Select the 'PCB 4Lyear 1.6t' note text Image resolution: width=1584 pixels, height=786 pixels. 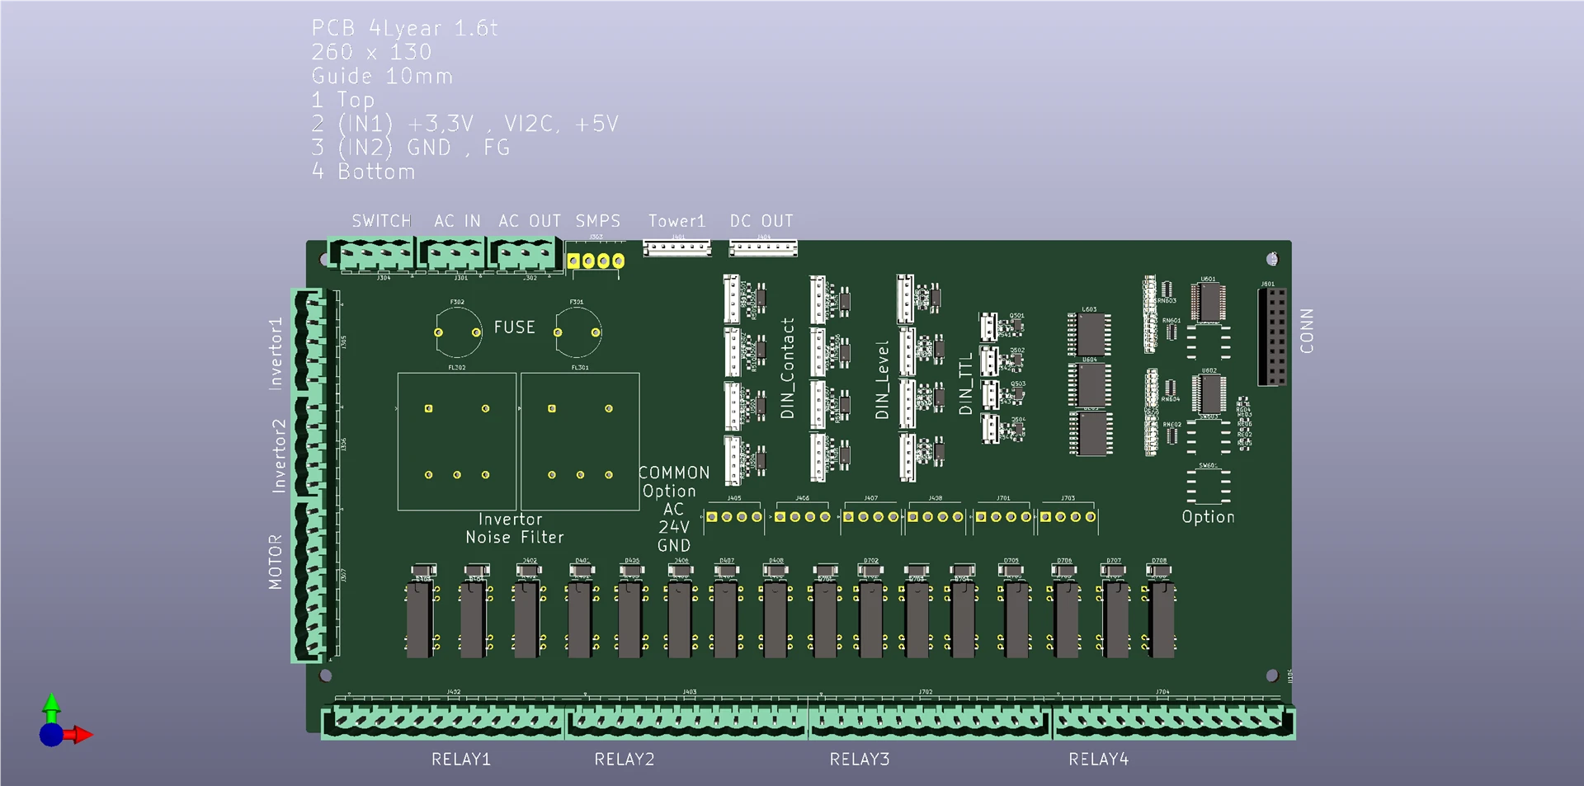[404, 28]
